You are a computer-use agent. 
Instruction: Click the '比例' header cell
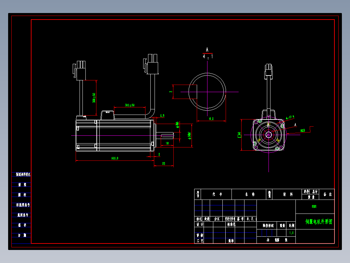click(292, 226)
